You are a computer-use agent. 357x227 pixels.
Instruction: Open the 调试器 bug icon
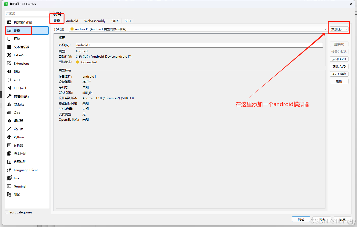pyautogui.click(x=9, y=121)
